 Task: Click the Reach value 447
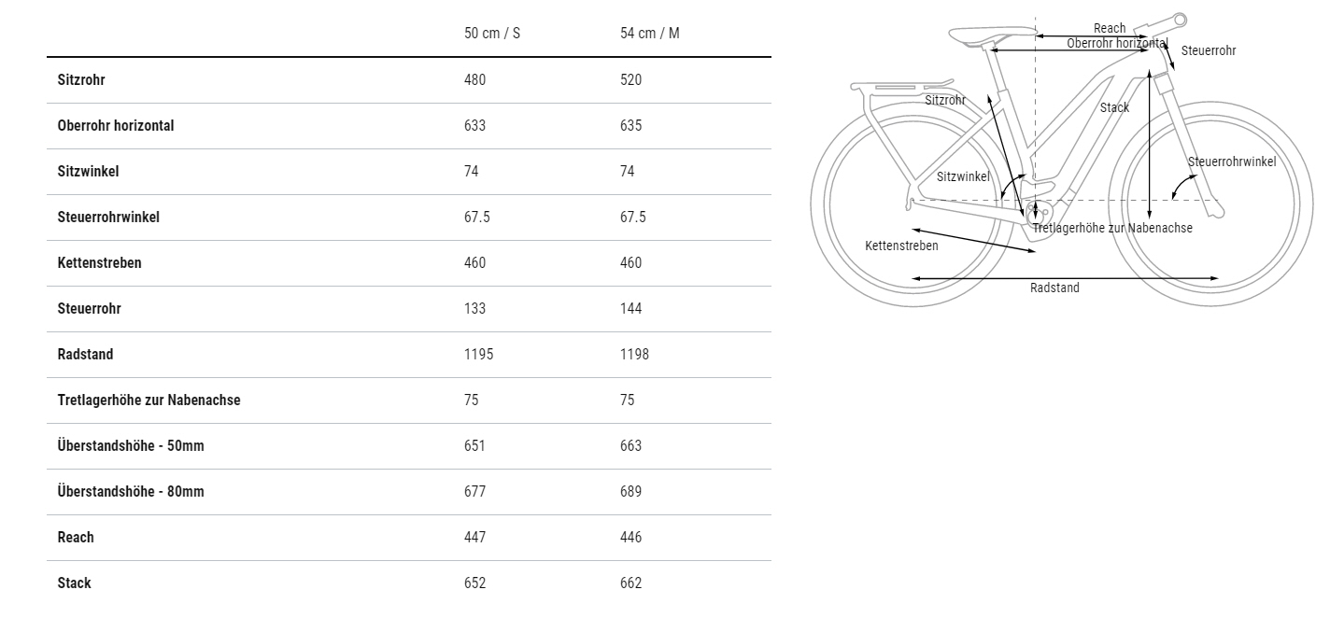(x=474, y=538)
